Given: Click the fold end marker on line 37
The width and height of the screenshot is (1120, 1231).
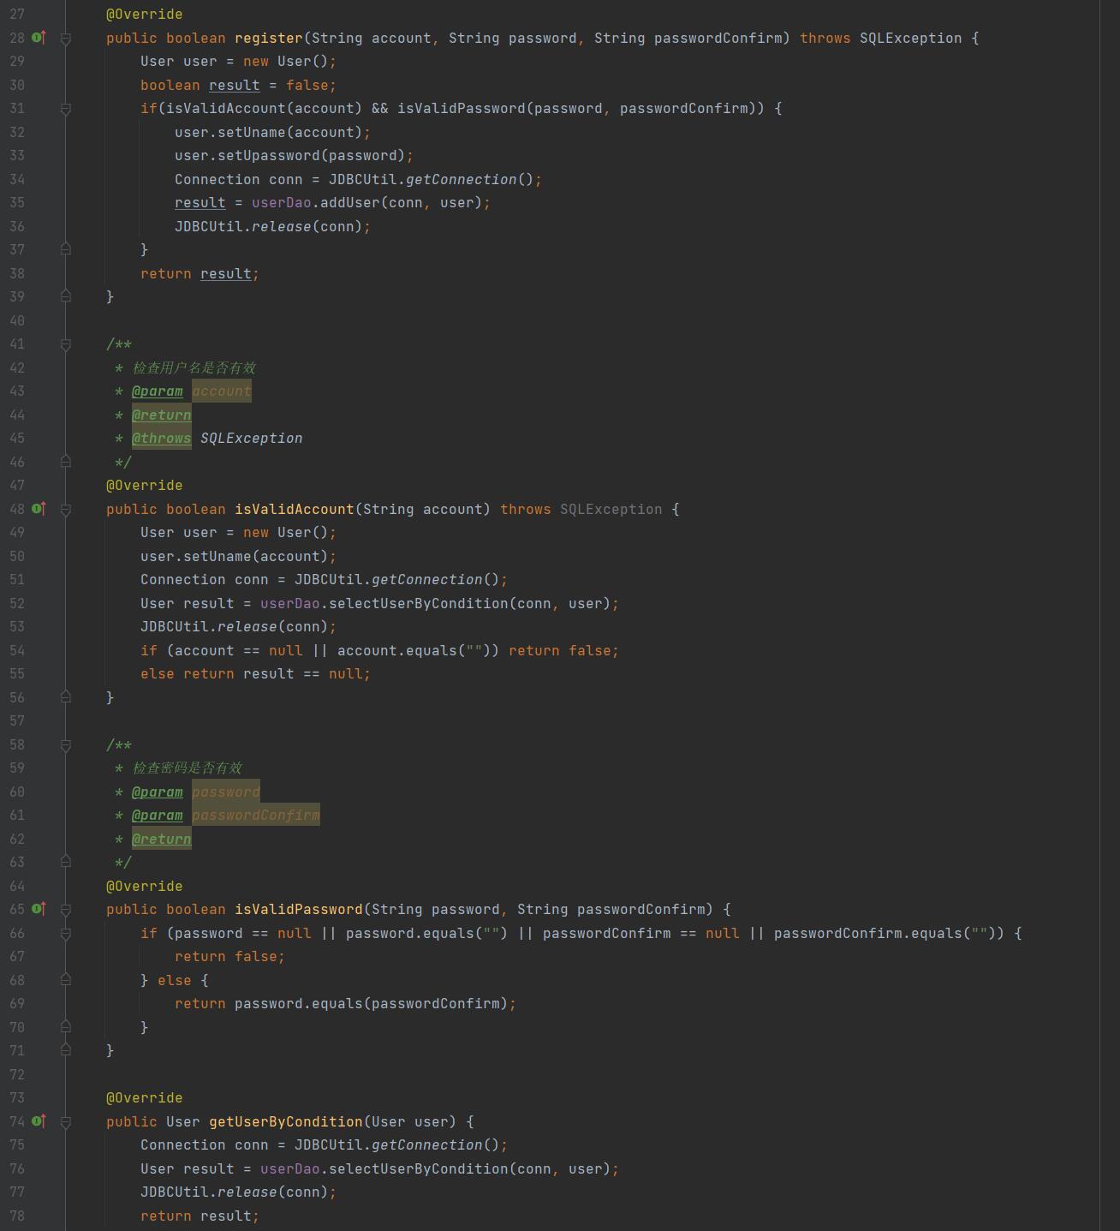Looking at the screenshot, I should [66, 249].
